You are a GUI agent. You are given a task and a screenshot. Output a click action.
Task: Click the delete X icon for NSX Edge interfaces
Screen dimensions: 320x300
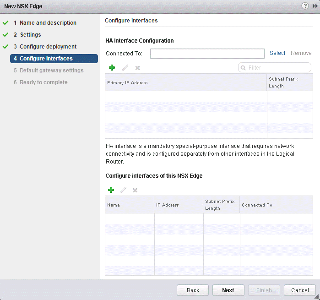[135, 190]
